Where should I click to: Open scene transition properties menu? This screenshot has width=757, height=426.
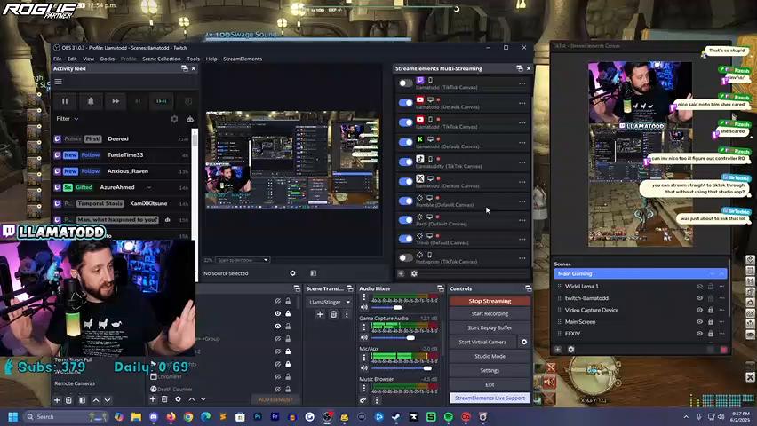point(347,314)
